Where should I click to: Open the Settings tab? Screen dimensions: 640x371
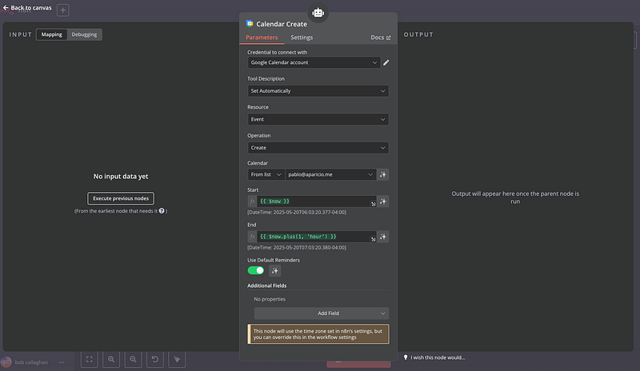tap(302, 38)
